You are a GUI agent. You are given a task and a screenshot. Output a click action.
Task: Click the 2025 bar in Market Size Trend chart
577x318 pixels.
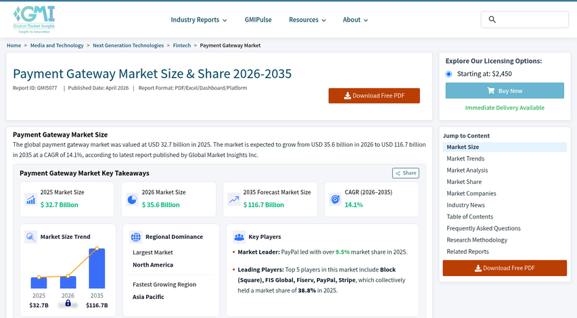coord(39,283)
